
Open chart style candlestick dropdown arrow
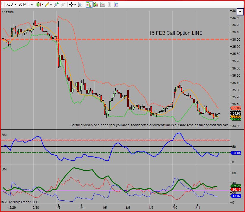[42, 5]
